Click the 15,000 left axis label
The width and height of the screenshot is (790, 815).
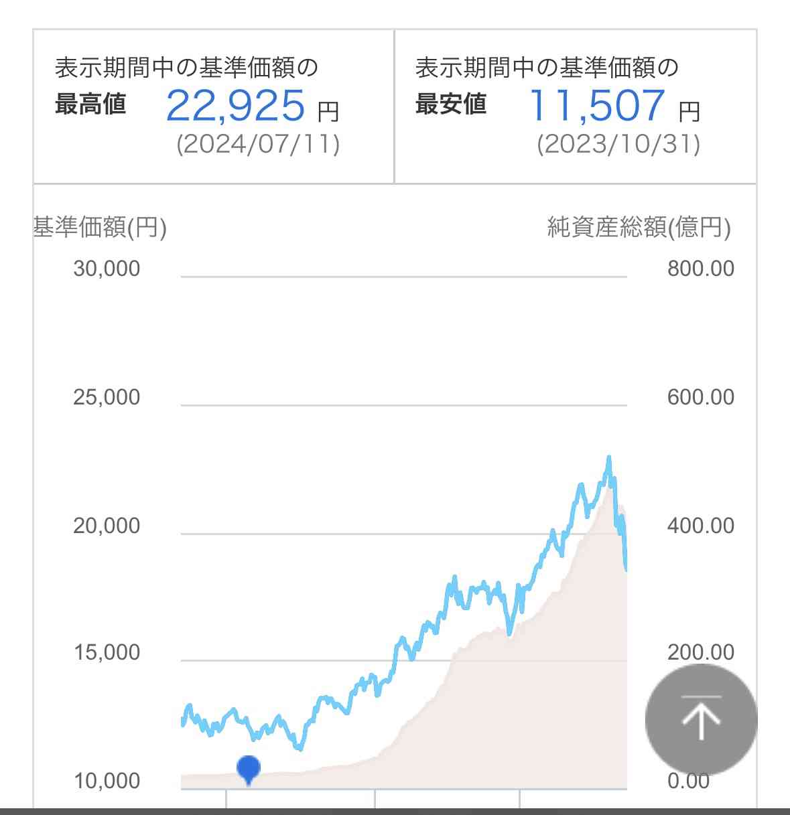(107, 652)
